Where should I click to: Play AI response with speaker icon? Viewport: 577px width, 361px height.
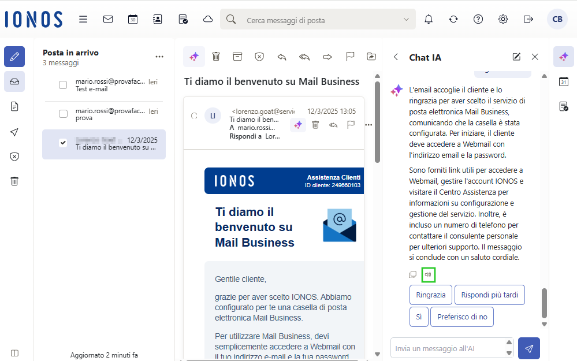pos(428,275)
